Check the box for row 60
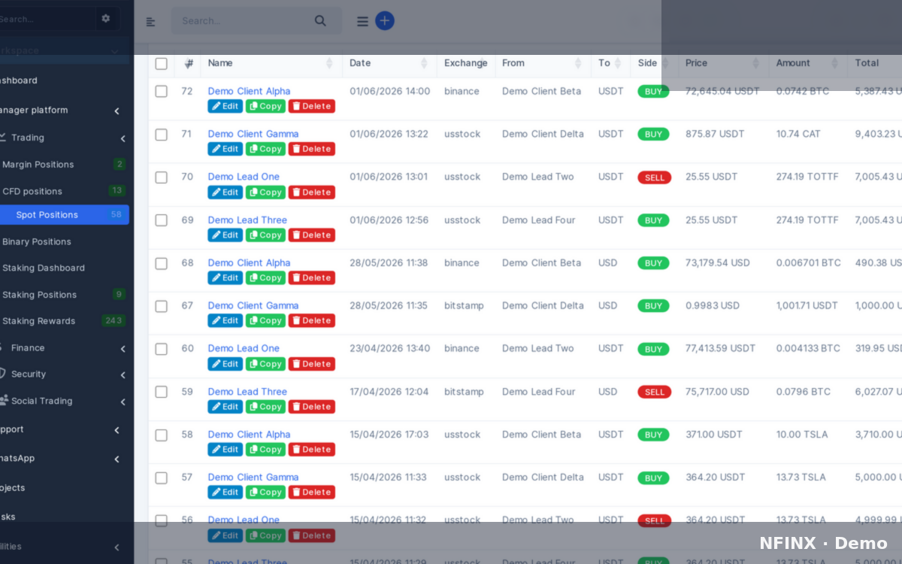 pyautogui.click(x=161, y=349)
